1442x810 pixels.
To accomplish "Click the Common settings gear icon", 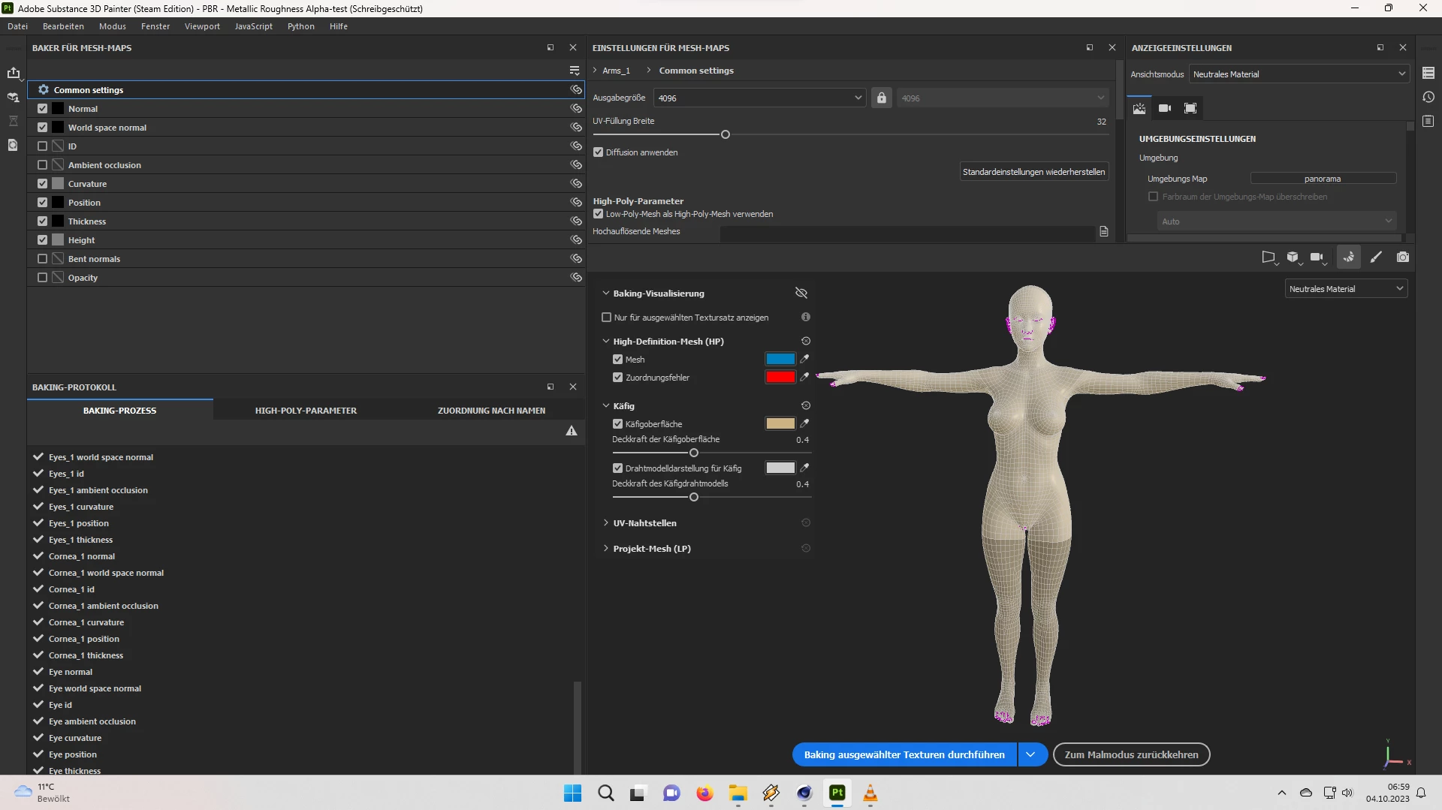I will coord(44,89).
